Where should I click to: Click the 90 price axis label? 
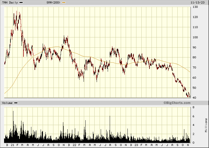[194, 48]
